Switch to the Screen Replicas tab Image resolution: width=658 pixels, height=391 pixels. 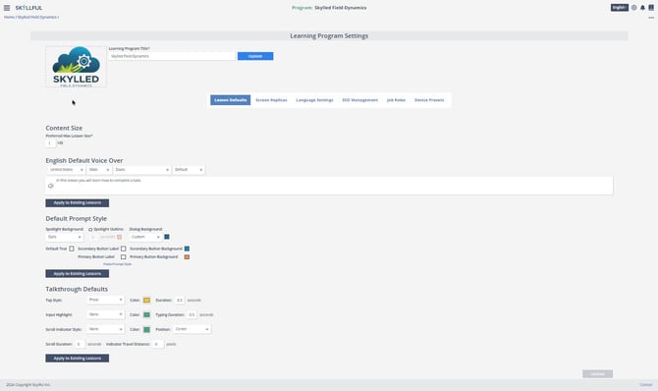(x=271, y=100)
